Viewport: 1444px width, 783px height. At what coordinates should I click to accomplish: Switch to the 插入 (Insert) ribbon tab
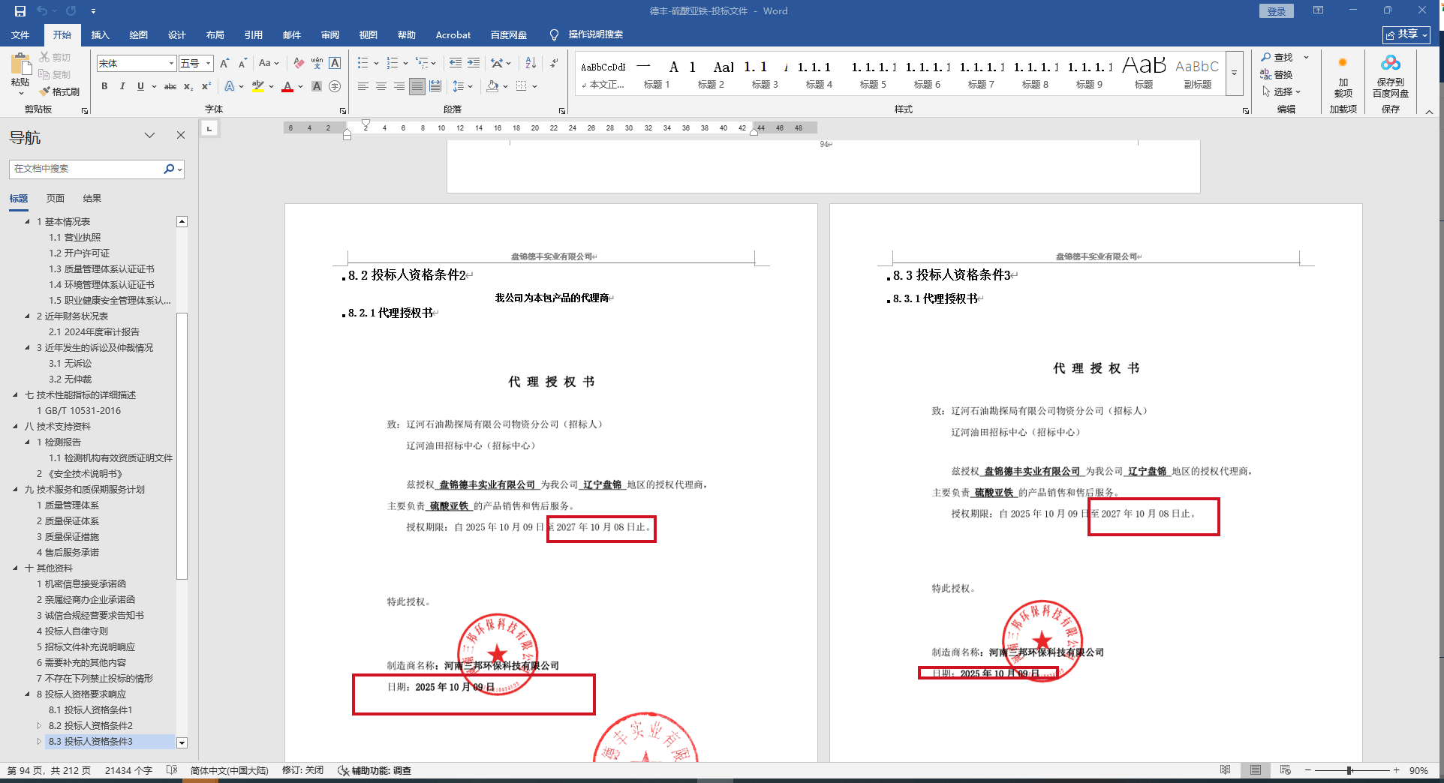tap(100, 34)
